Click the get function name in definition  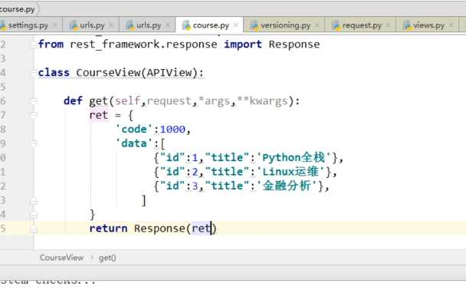tap(99, 101)
